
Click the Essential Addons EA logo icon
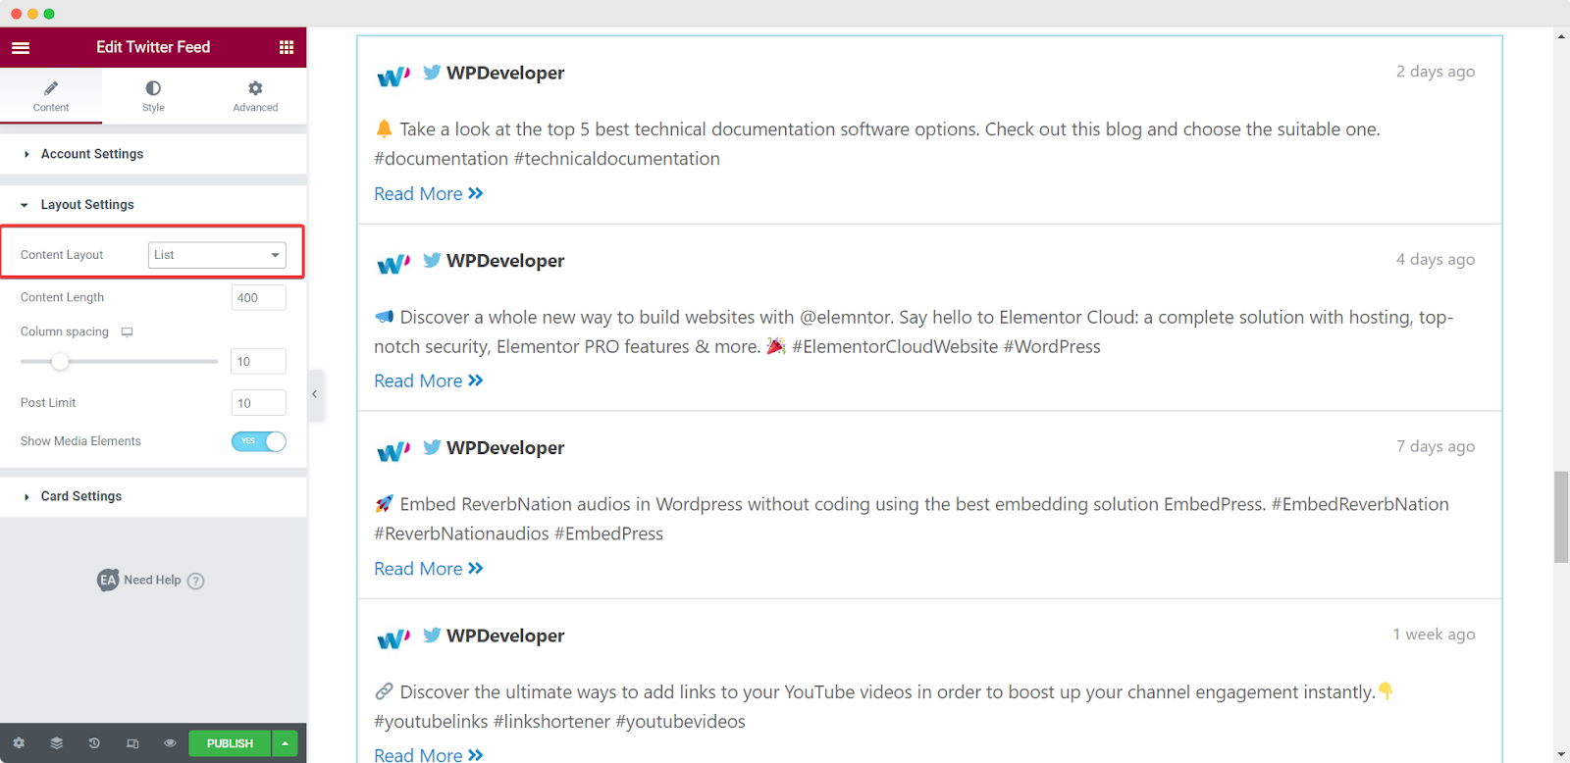[x=108, y=580]
